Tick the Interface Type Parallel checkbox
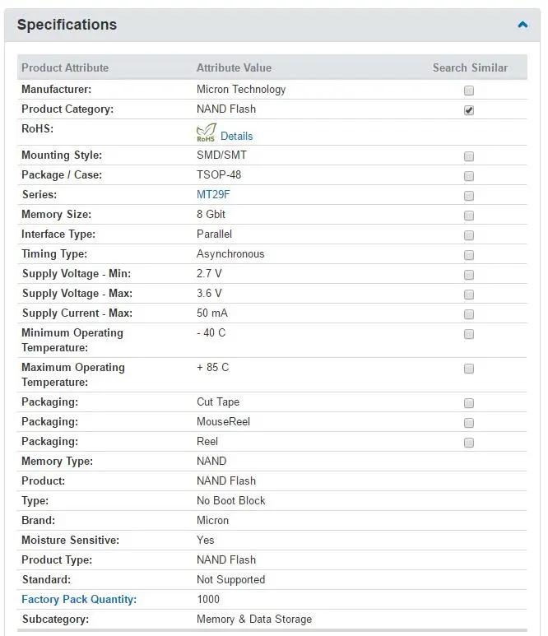 [x=468, y=235]
